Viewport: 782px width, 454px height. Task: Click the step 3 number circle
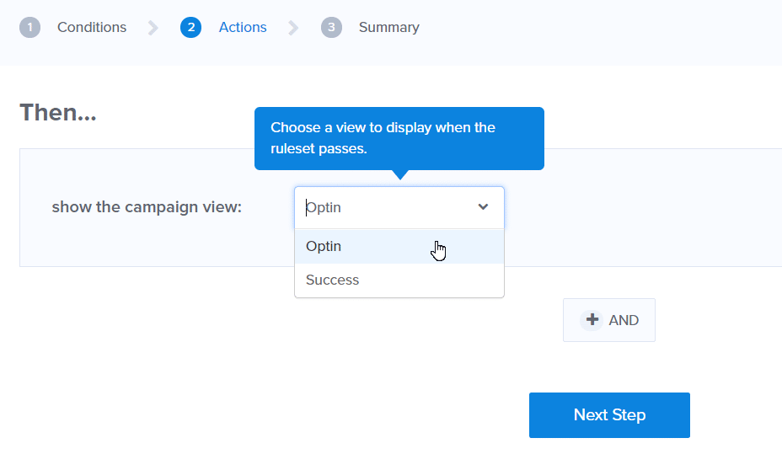click(x=331, y=28)
